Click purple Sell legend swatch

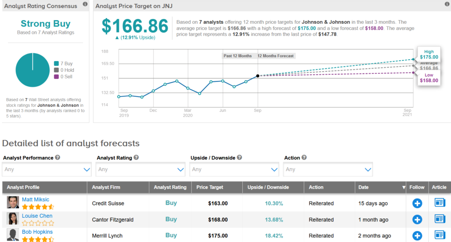[x=56, y=77]
